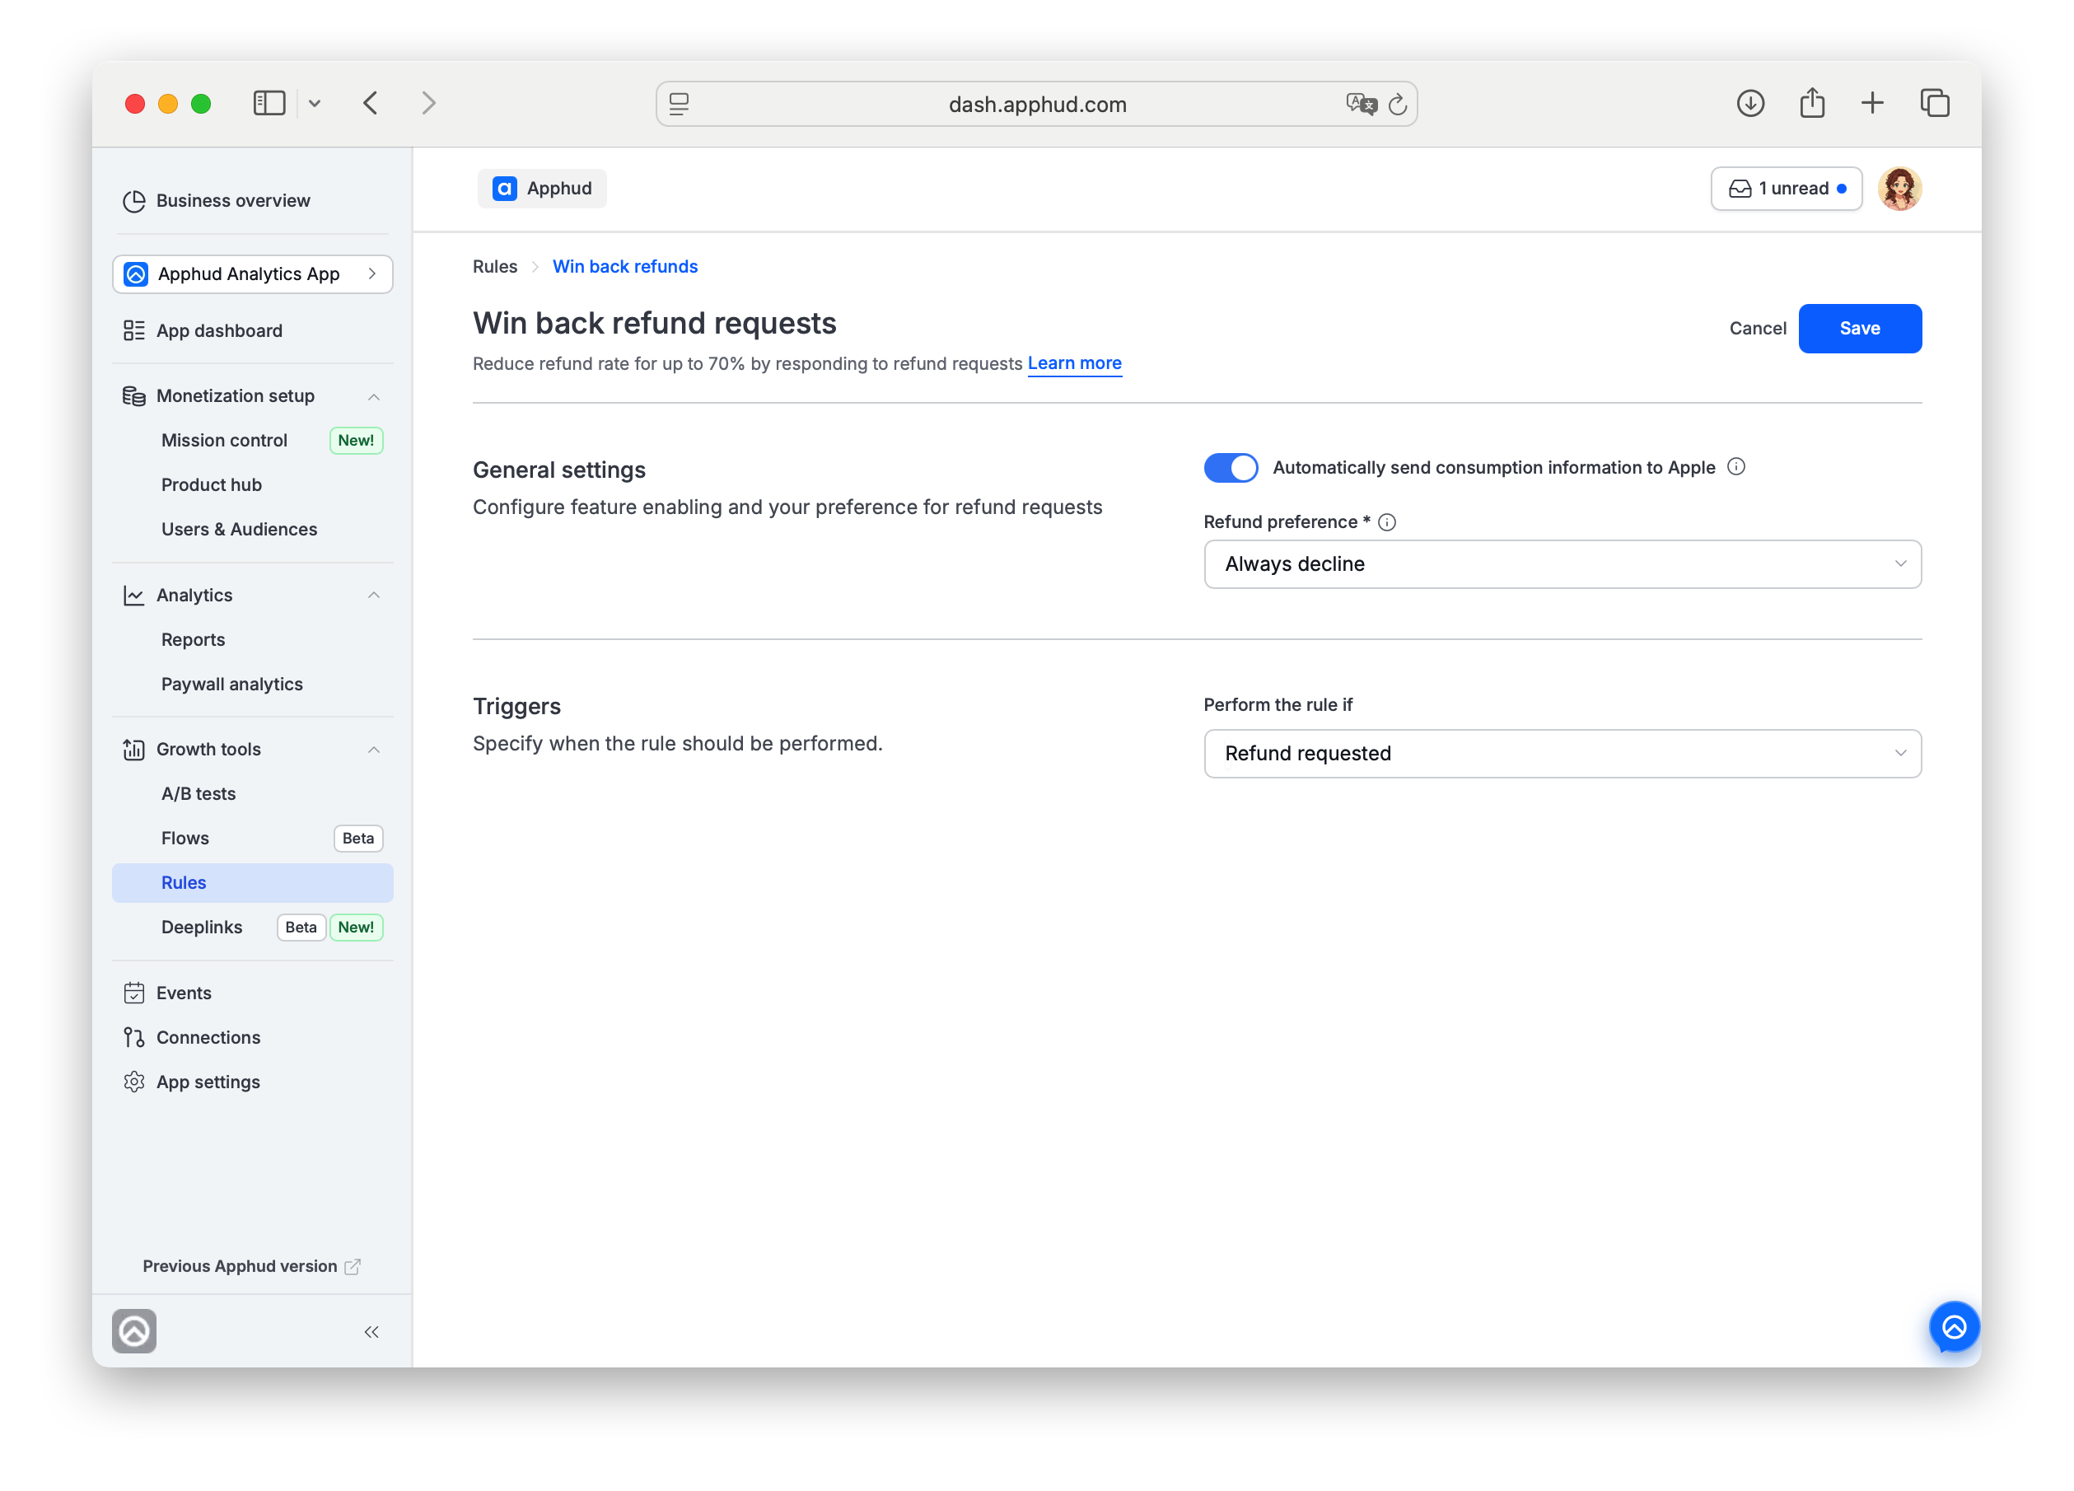This screenshot has width=2074, height=1491.
Task: Click the Apphud support chat bubble icon
Action: point(1955,1327)
